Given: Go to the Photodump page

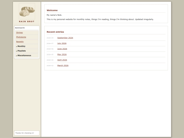Looking at the screenshot, I should [x=21, y=37].
